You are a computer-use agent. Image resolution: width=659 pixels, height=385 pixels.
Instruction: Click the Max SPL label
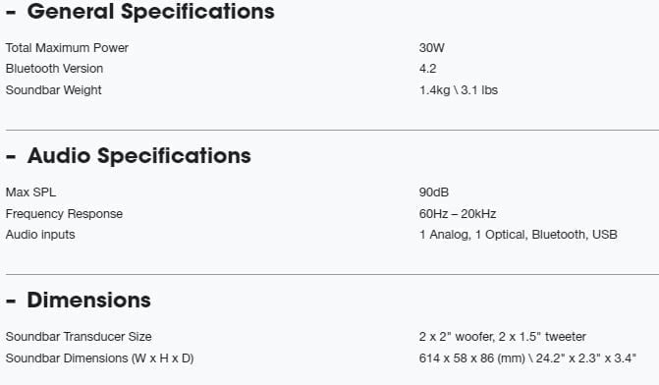point(30,192)
